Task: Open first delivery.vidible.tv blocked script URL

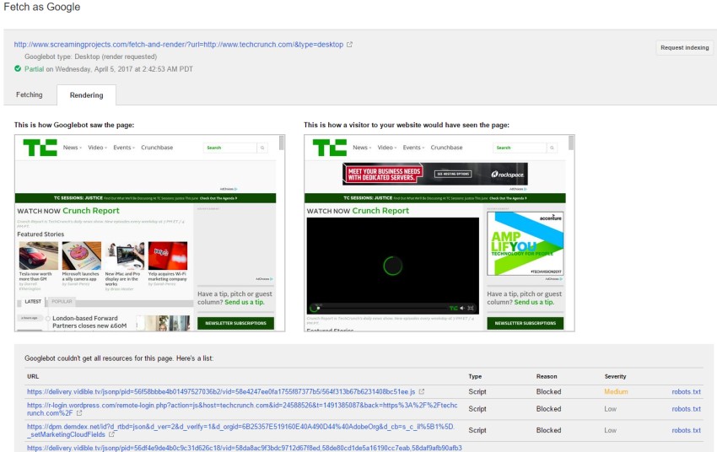Action: point(221,391)
